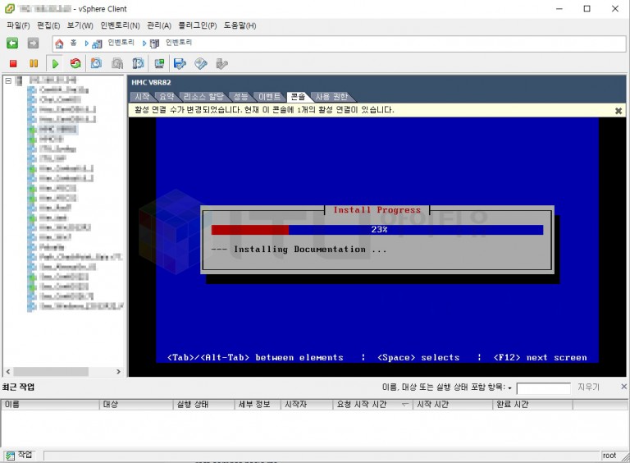630x463 pixels.
Task: Click the Suspend (pause) toolbar icon
Action: [x=34, y=63]
